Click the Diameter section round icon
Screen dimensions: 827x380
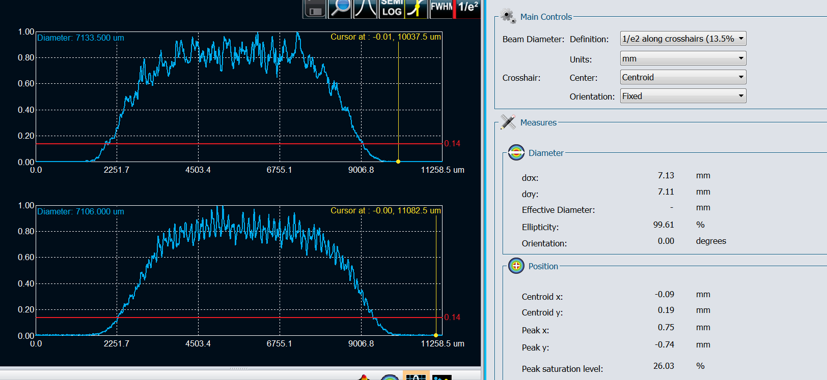pyautogui.click(x=516, y=152)
